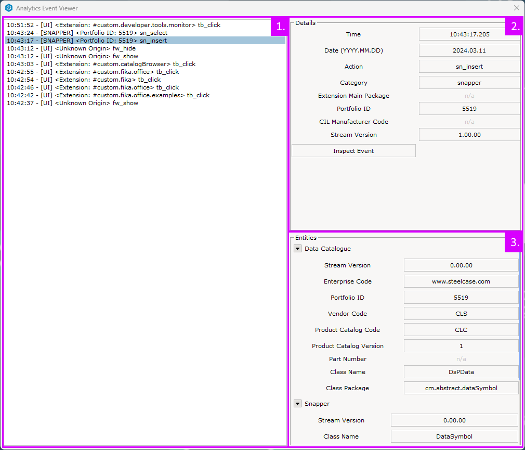Click the Date field showing 2024.03.11

(x=469, y=50)
